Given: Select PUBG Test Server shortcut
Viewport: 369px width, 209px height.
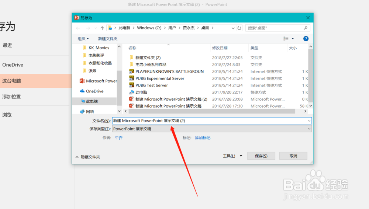Looking at the screenshot, I should click(218, 86).
